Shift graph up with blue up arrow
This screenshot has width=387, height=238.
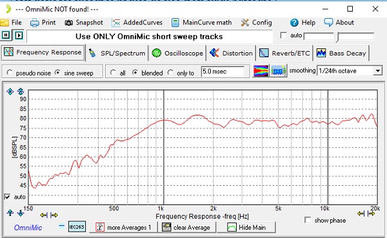pos(10,213)
